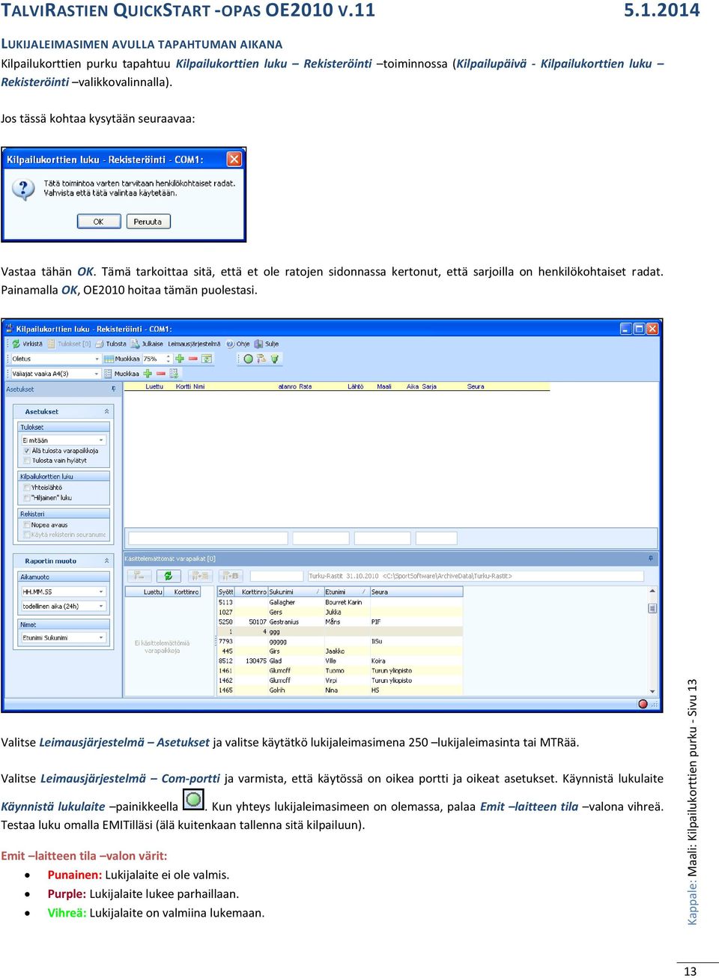Screen dimensions: 719x978
Task: Click the middle icon next to green circle
Action: point(261,359)
